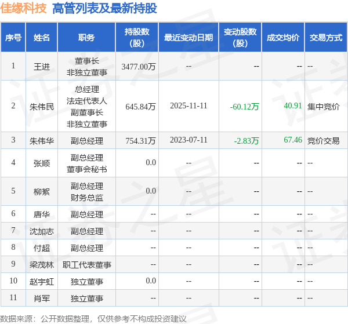Click the 姓名 column header
This screenshot has width=348, height=324.
[x=42, y=38]
